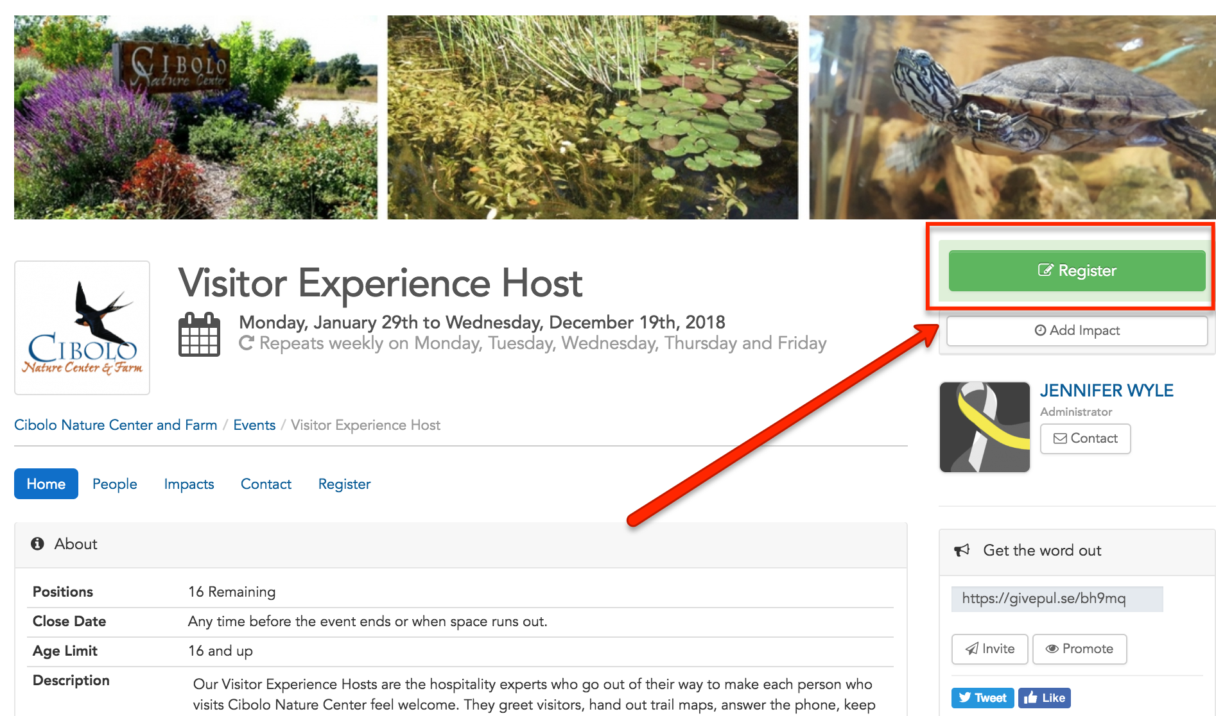
Task: Share via the Tweet button
Action: (x=982, y=697)
